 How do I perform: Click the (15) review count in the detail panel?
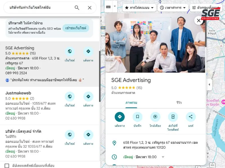139,88
